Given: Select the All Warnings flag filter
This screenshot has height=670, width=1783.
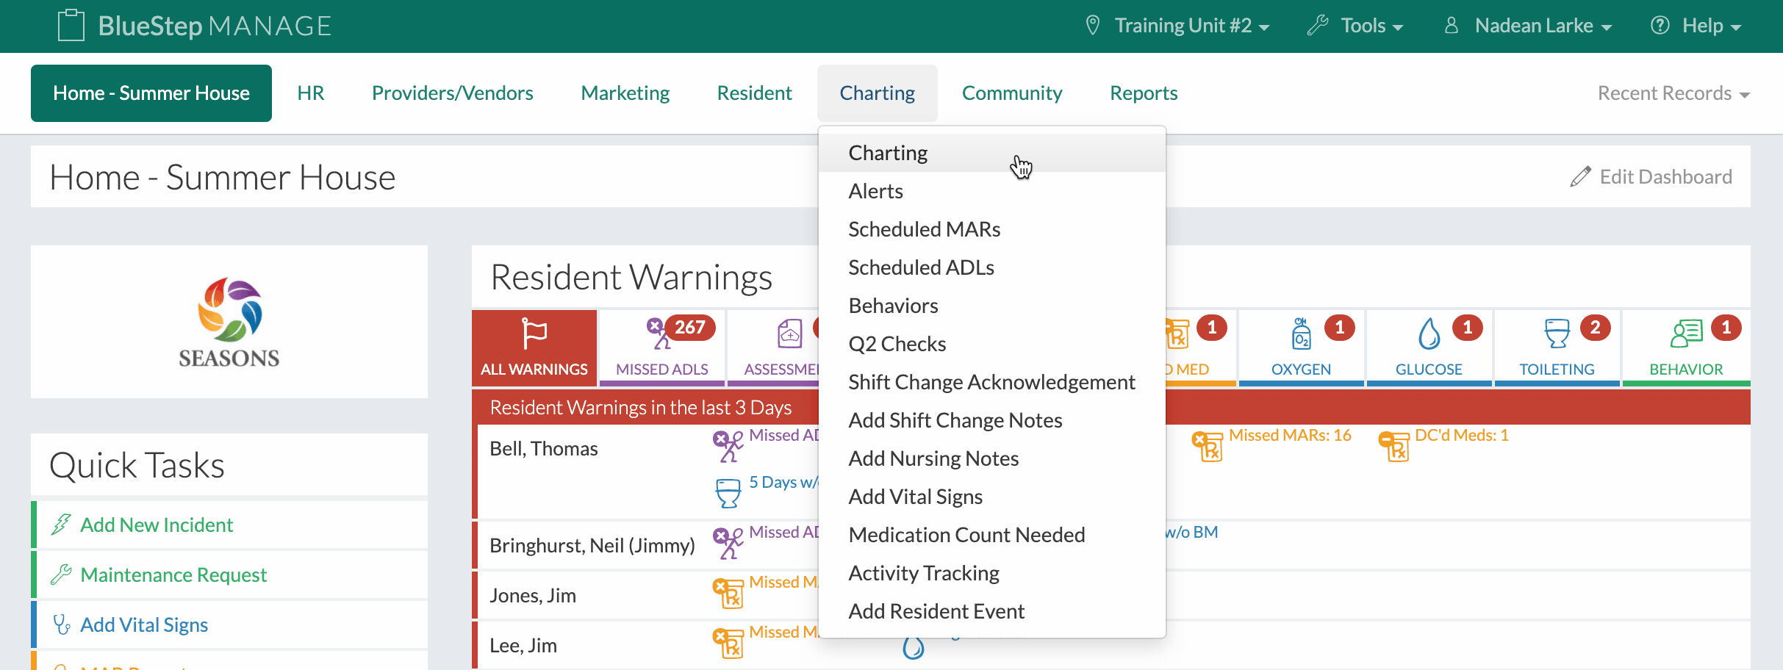Looking at the screenshot, I should (x=534, y=347).
